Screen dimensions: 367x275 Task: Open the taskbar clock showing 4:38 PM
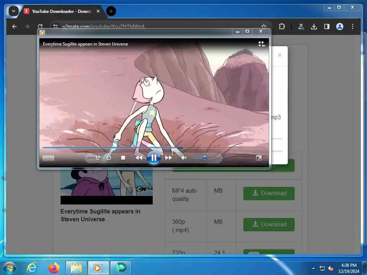(348, 268)
